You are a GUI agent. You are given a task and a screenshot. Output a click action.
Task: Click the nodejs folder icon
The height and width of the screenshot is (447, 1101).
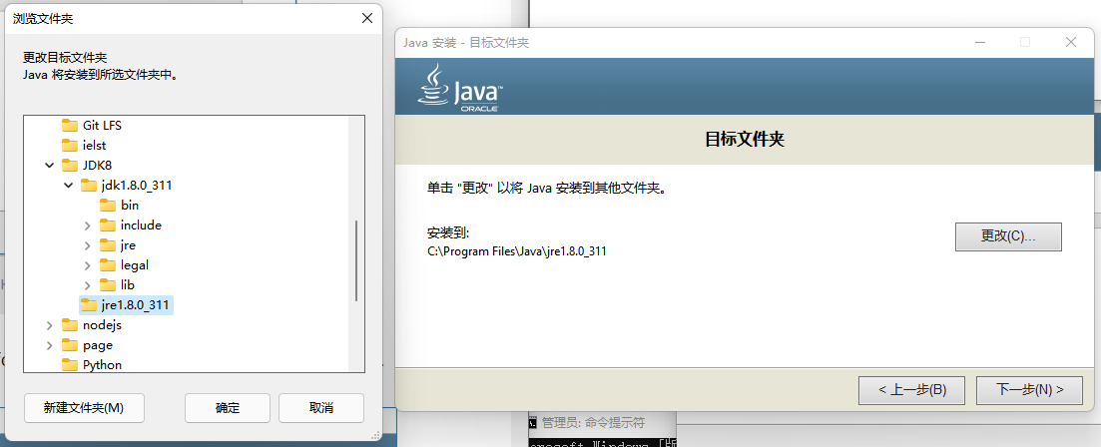(x=70, y=325)
